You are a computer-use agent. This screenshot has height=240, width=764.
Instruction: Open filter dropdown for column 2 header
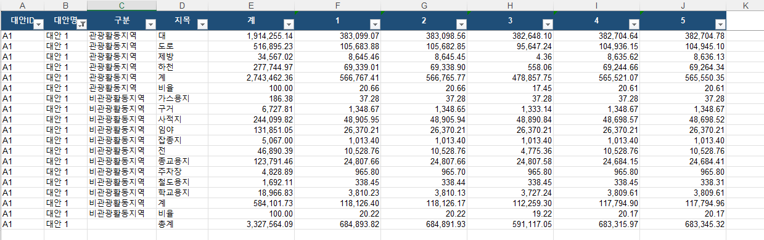[x=461, y=24]
